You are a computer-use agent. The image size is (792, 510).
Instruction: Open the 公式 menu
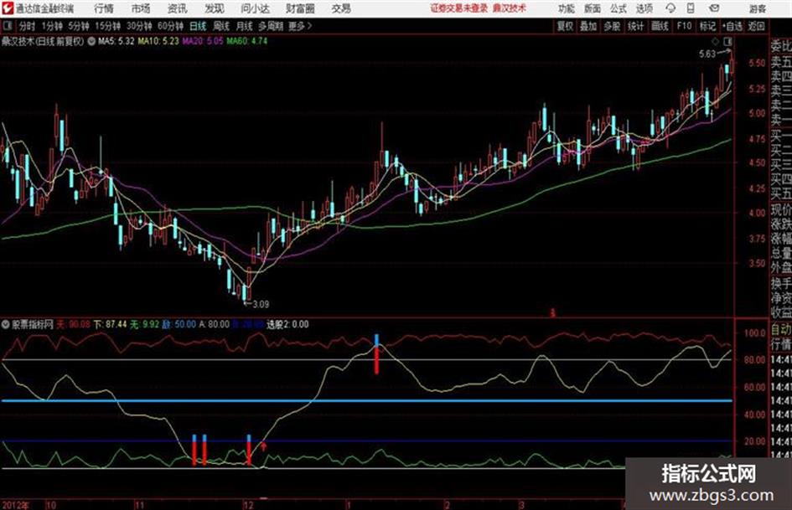(x=619, y=8)
